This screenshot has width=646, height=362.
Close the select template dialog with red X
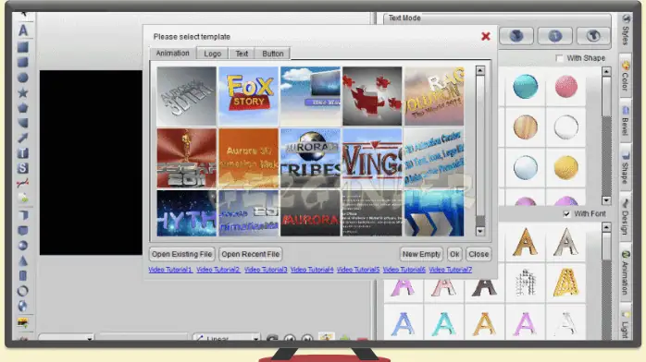[486, 36]
